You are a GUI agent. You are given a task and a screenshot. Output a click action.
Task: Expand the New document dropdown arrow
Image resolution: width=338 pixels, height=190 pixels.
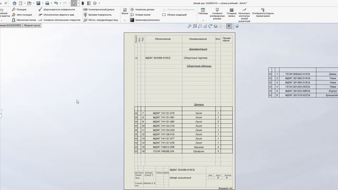pos(25,3)
